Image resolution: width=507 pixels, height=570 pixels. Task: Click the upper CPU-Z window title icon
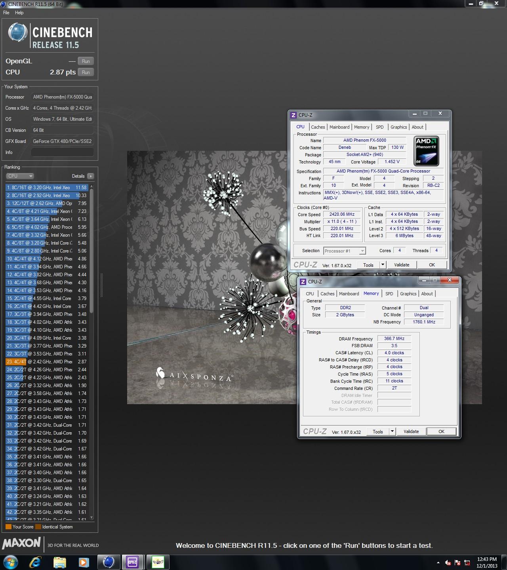coord(294,115)
